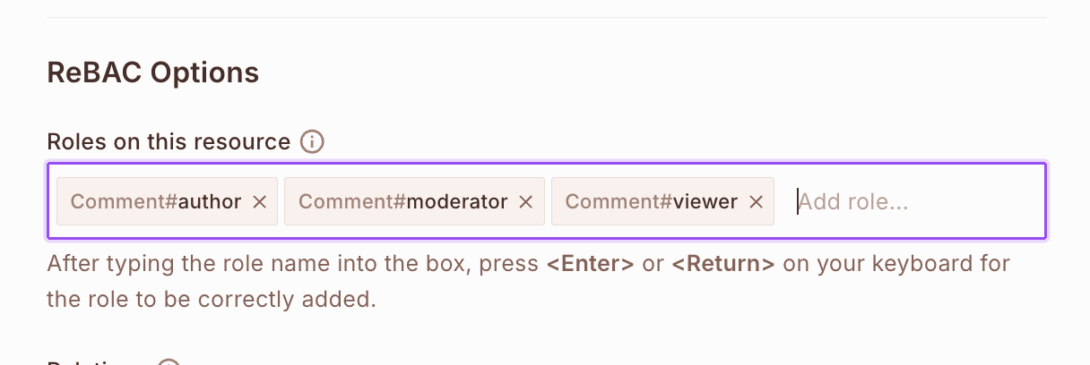Click empty space right of Add role placeholder
This screenshot has height=365, width=1090.
click(977, 202)
